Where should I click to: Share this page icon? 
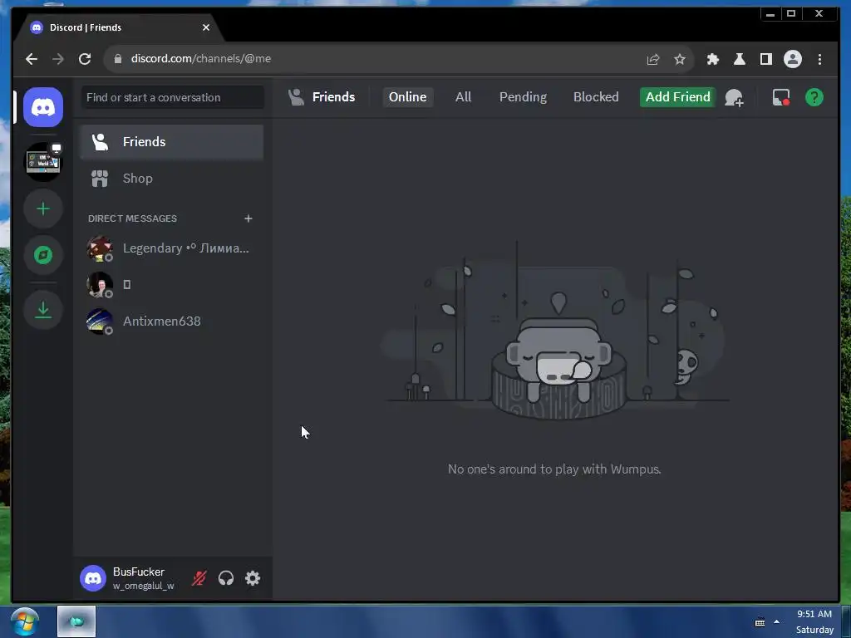pyautogui.click(x=653, y=59)
